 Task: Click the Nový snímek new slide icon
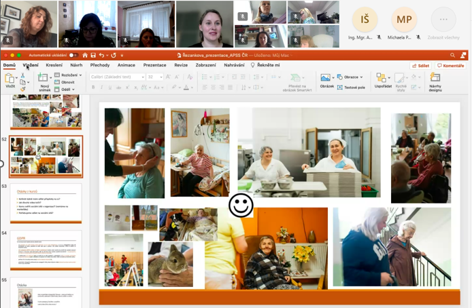coord(45,77)
